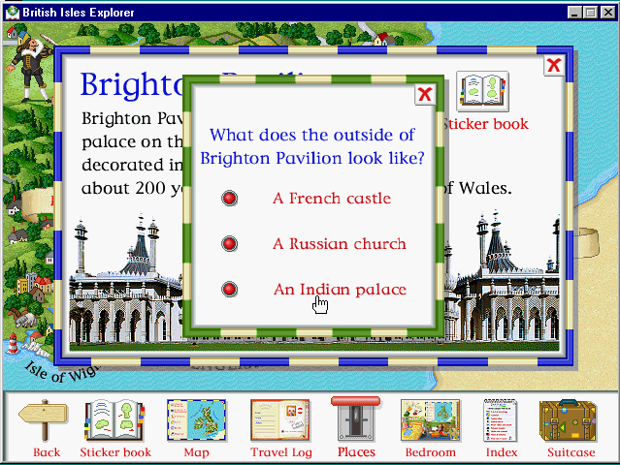This screenshot has height=465, width=620.
Task: Click the 'Bedroom' label
Action: [430, 452]
